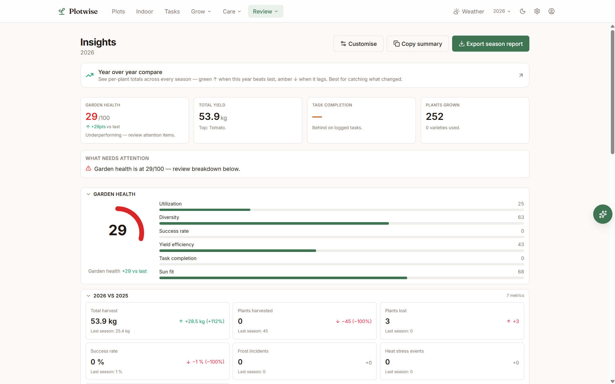Image resolution: width=615 pixels, height=384 pixels.
Task: Open the AI sparkle assistant button
Action: (x=602, y=214)
